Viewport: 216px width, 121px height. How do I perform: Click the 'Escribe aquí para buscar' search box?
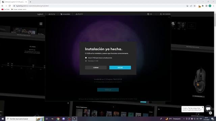25,119
